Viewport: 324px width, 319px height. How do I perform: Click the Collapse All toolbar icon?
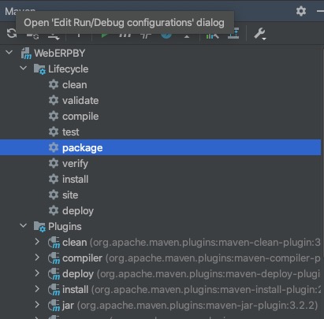(x=233, y=34)
